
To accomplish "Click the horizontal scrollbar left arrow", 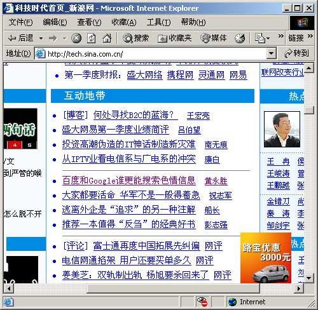I will (x=9, y=288).
